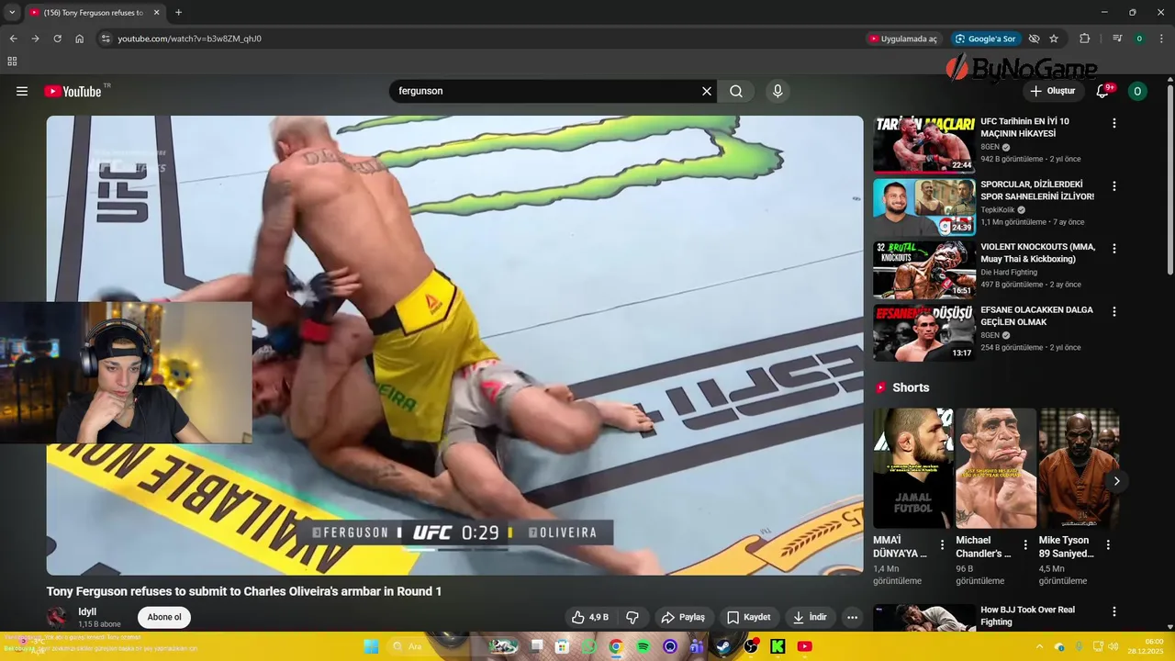
Task: Click the magnifier search button
Action: 736,91
